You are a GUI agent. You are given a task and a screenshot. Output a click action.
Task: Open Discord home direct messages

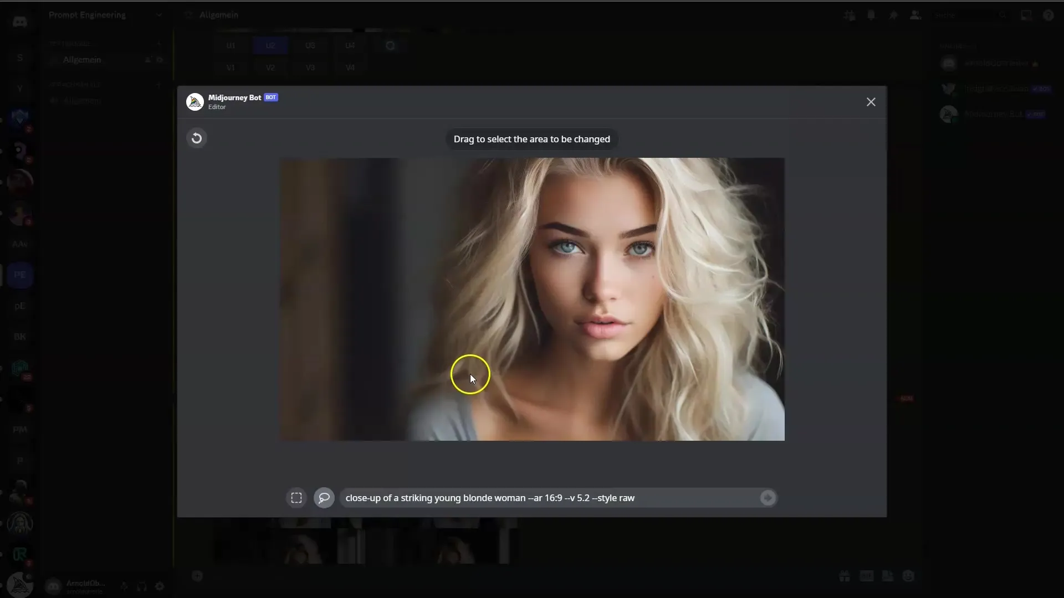(20, 22)
